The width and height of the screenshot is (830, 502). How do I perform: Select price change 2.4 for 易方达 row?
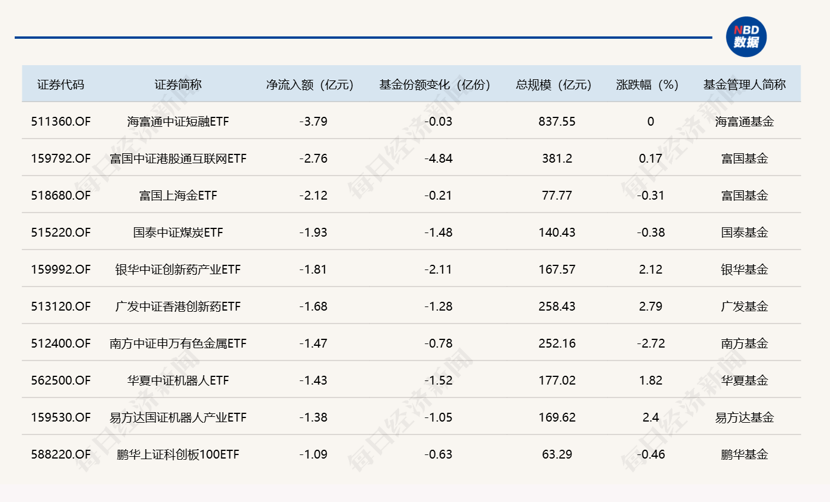[x=651, y=417]
